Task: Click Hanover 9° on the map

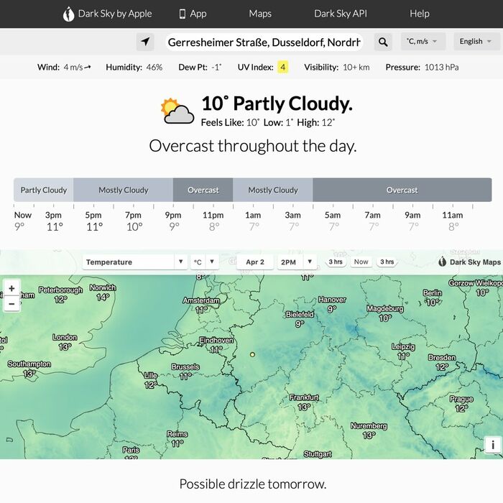Action: tap(332, 304)
